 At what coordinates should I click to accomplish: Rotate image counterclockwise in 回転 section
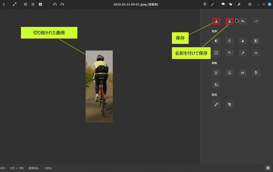tap(216, 72)
